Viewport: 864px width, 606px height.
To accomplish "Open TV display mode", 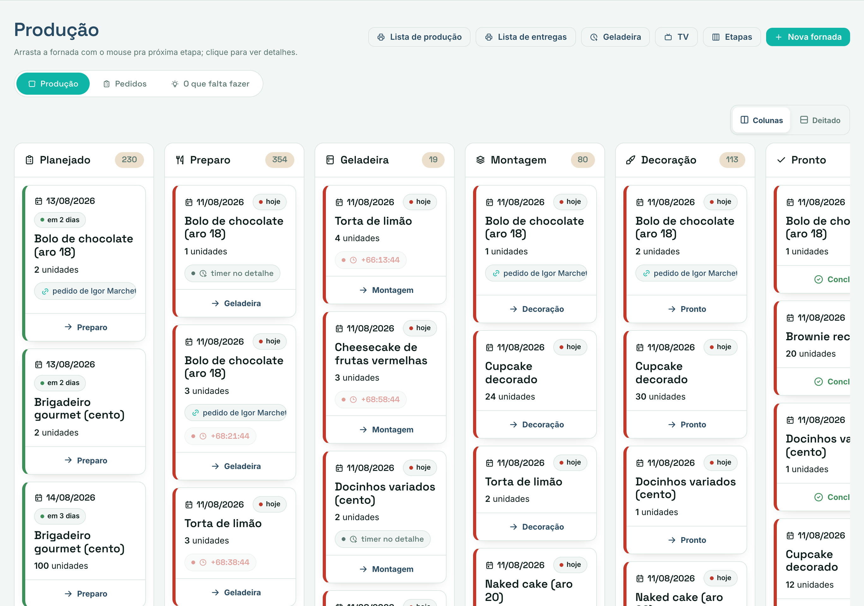I will tap(676, 37).
